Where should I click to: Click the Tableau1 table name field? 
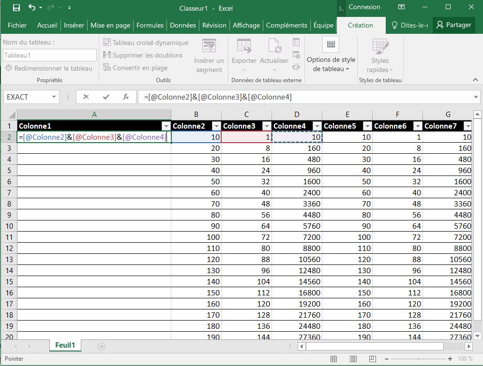(49, 56)
